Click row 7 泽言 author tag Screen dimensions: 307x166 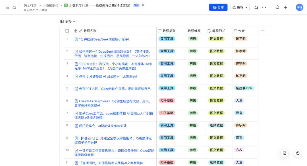pyautogui.click(x=239, y=113)
